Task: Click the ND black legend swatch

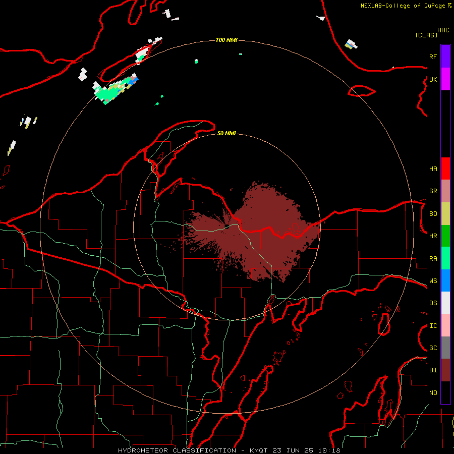Action: point(445,392)
